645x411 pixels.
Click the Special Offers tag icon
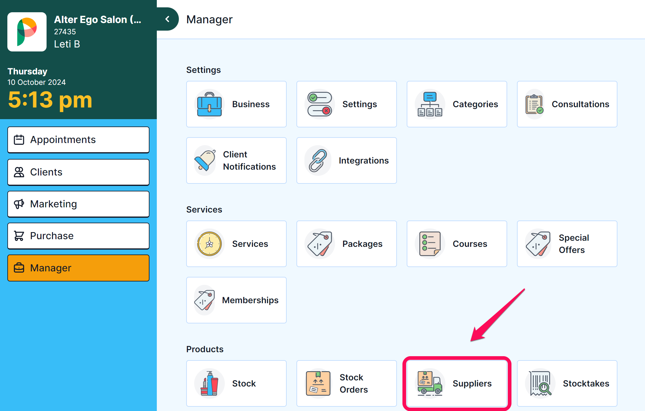point(538,244)
